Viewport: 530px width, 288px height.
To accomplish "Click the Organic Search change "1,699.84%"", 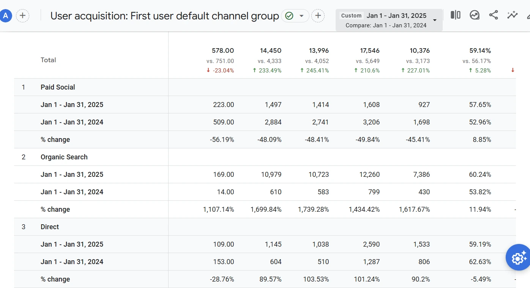I will (x=266, y=209).
